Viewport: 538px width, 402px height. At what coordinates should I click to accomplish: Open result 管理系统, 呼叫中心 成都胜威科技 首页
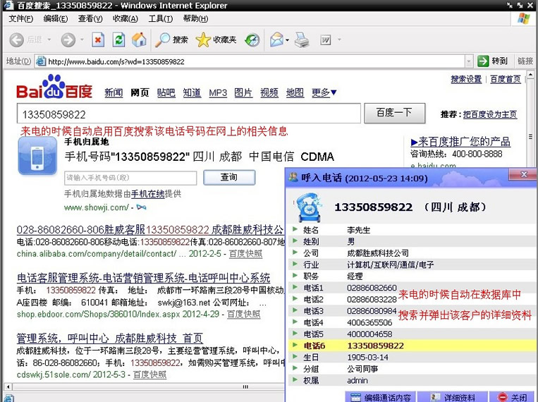tap(110, 339)
